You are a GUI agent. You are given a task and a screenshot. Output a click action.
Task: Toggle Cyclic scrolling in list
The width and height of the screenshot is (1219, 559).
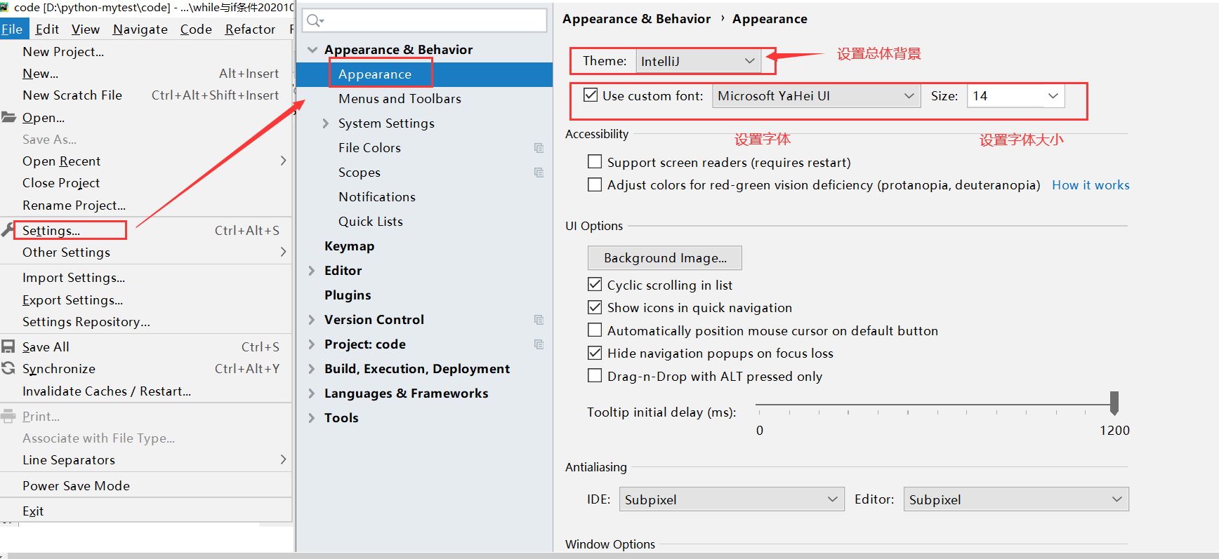point(595,285)
